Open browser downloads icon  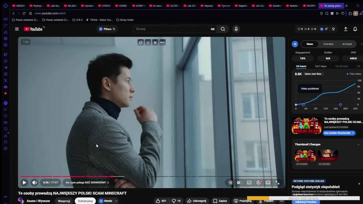coord(361,13)
